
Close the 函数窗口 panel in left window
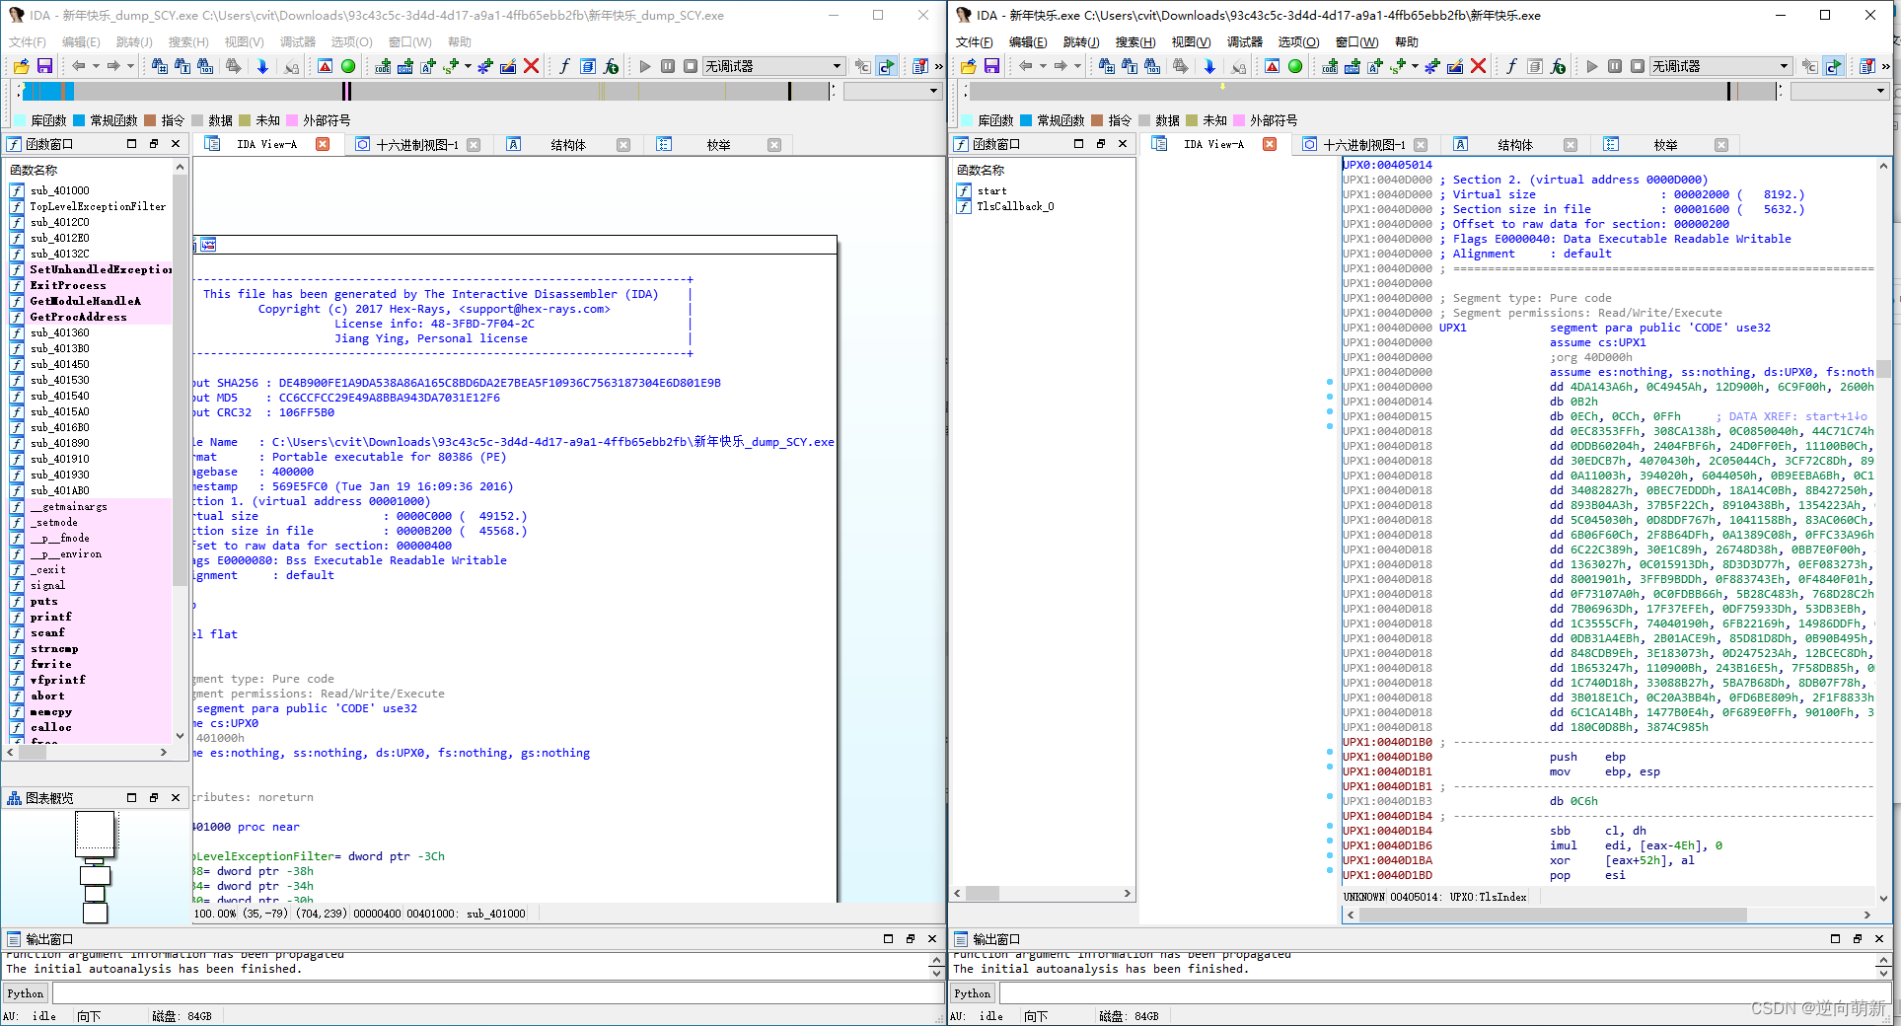click(x=176, y=143)
